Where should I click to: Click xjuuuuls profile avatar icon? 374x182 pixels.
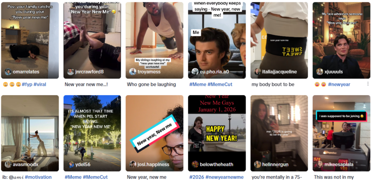[319, 72]
